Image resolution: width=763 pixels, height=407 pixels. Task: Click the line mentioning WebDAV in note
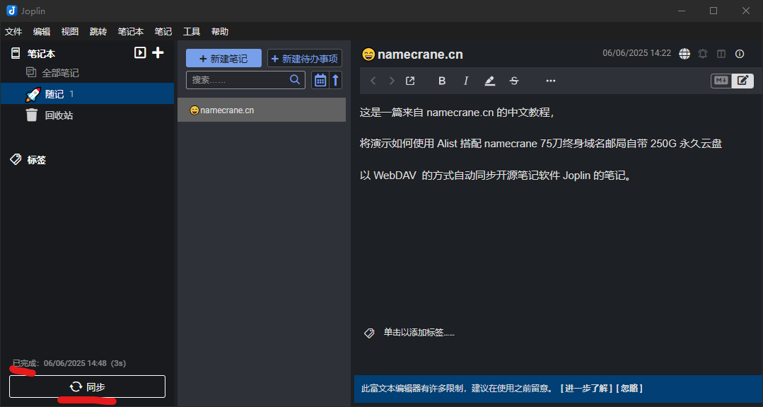click(x=496, y=176)
